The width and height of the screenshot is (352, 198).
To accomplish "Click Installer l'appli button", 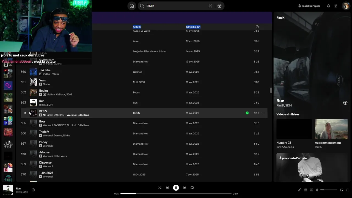I will 309,6.
